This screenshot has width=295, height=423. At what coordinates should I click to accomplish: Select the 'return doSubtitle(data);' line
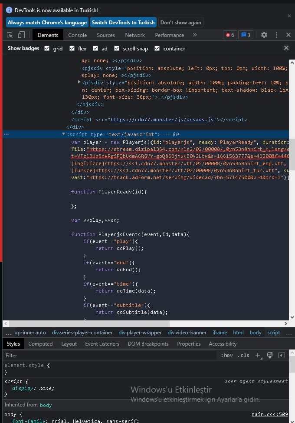click(x=131, y=313)
